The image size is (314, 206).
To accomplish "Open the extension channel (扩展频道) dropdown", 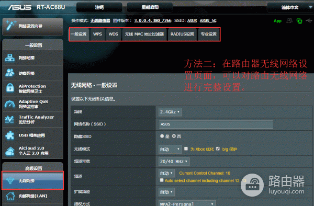I will click(x=166, y=192).
